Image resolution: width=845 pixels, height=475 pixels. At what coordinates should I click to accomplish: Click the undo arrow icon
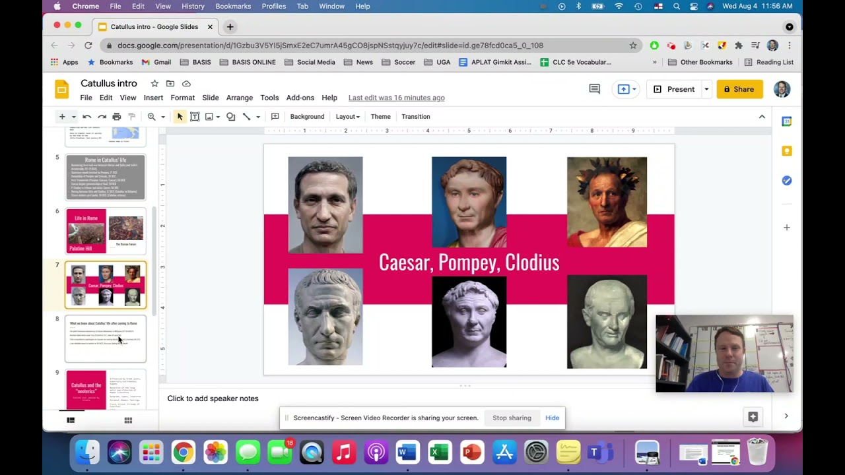[86, 117]
